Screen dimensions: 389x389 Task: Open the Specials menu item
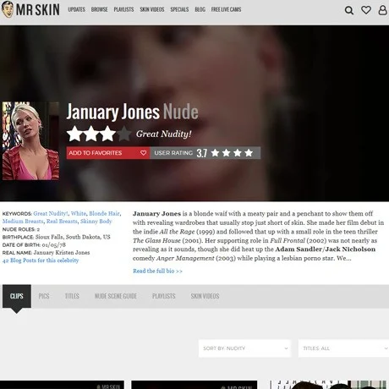click(x=179, y=9)
